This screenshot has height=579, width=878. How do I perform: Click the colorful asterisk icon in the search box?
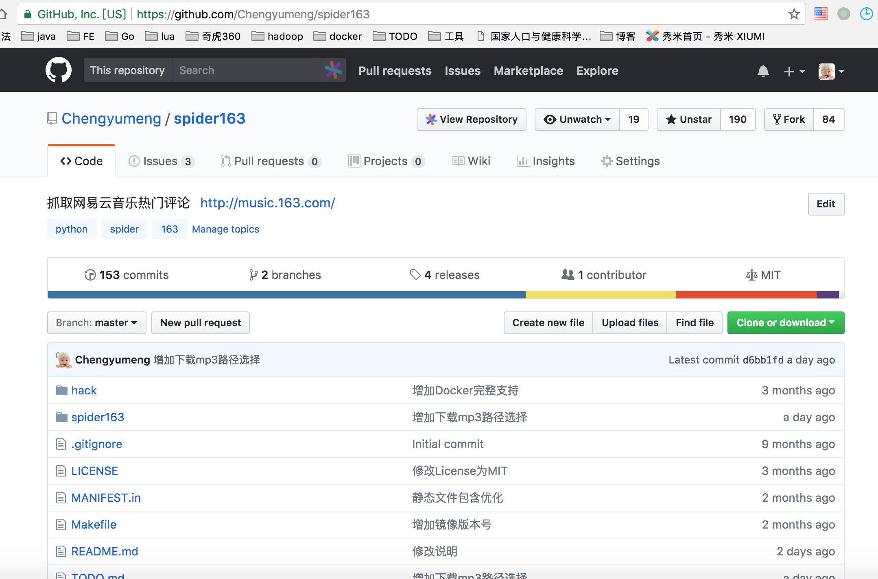tap(333, 70)
